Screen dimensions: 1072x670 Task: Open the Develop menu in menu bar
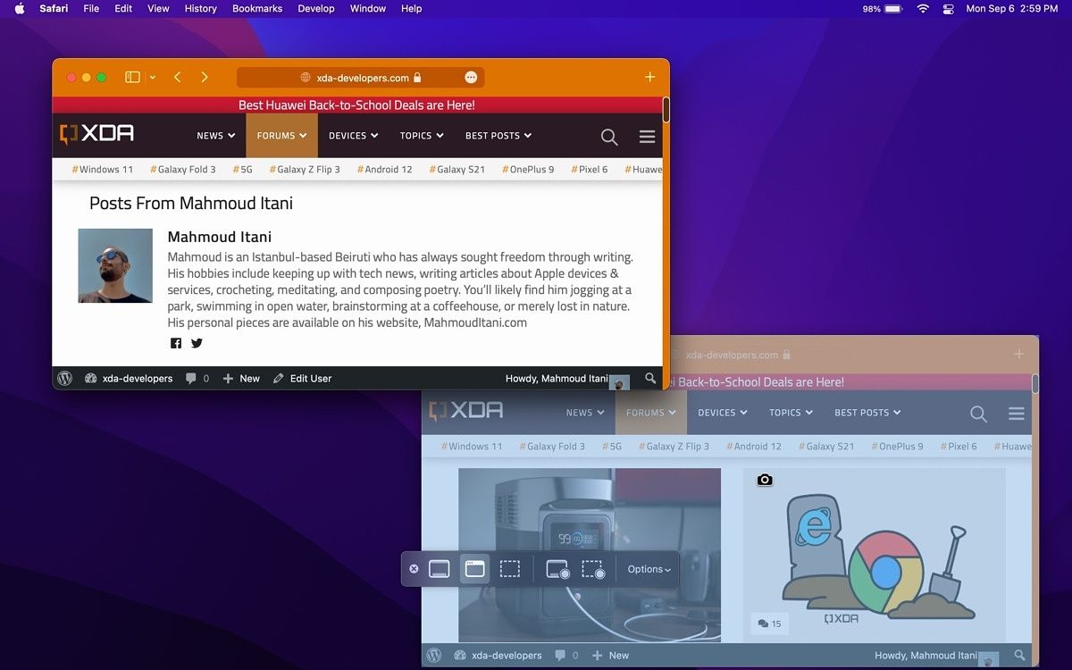(315, 8)
